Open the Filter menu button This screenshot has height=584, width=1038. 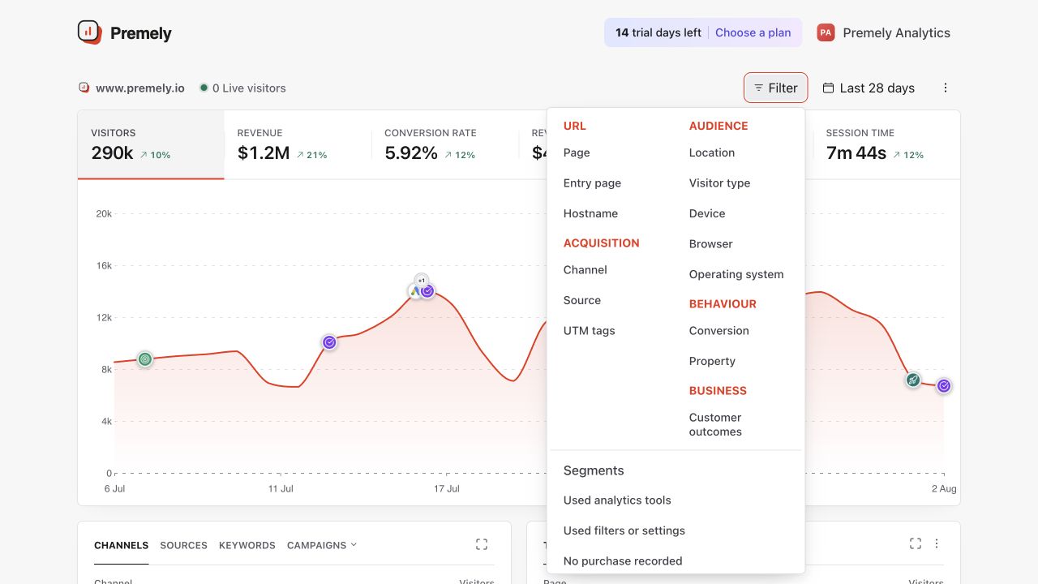775,88
